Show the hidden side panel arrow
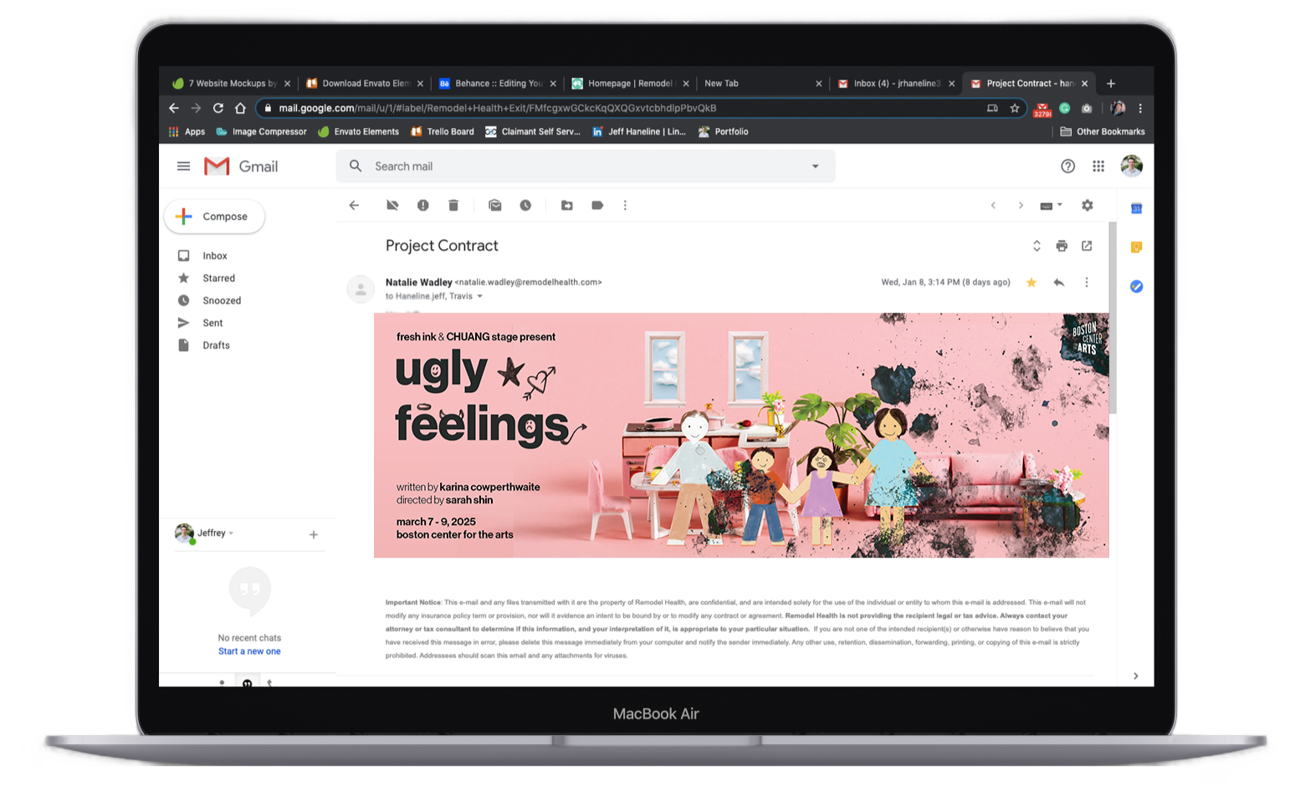The height and width of the screenshot is (791, 1310). coord(1135,676)
